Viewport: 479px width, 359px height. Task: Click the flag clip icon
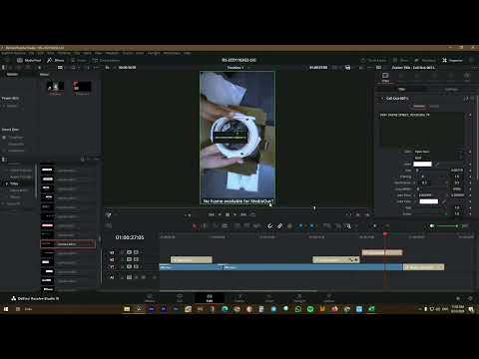pos(300,226)
